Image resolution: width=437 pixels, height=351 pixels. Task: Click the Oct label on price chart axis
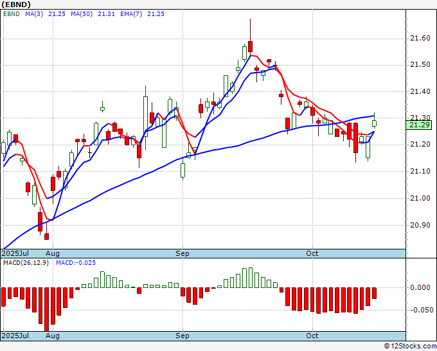[x=312, y=253]
